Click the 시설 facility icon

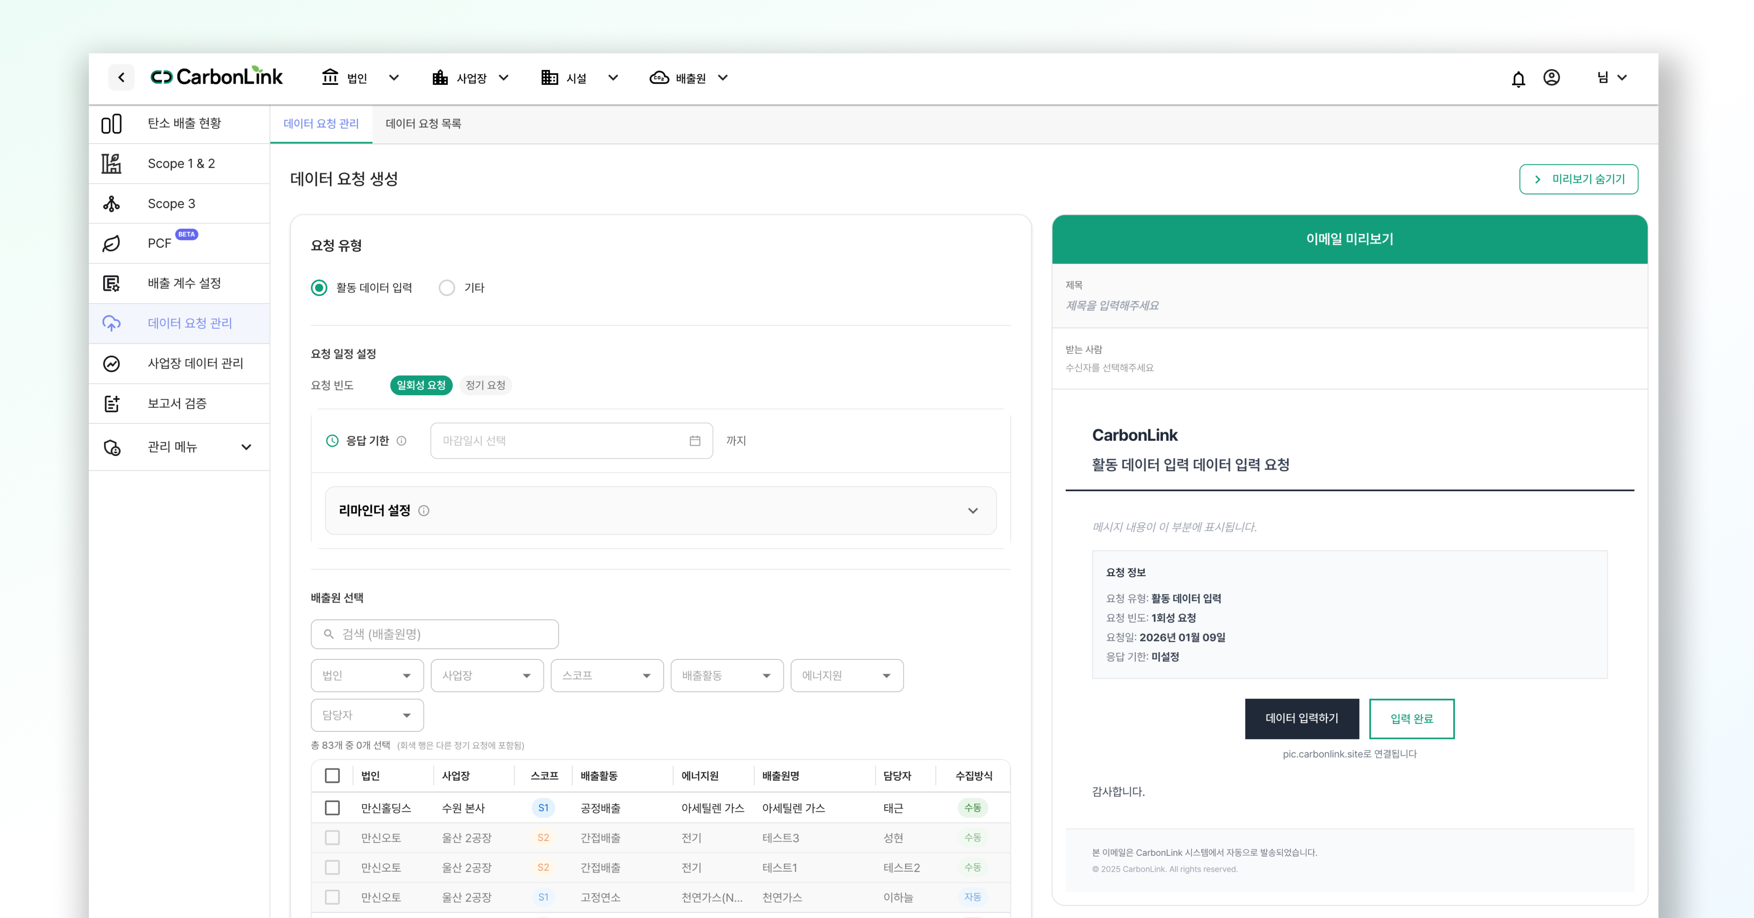tap(550, 77)
